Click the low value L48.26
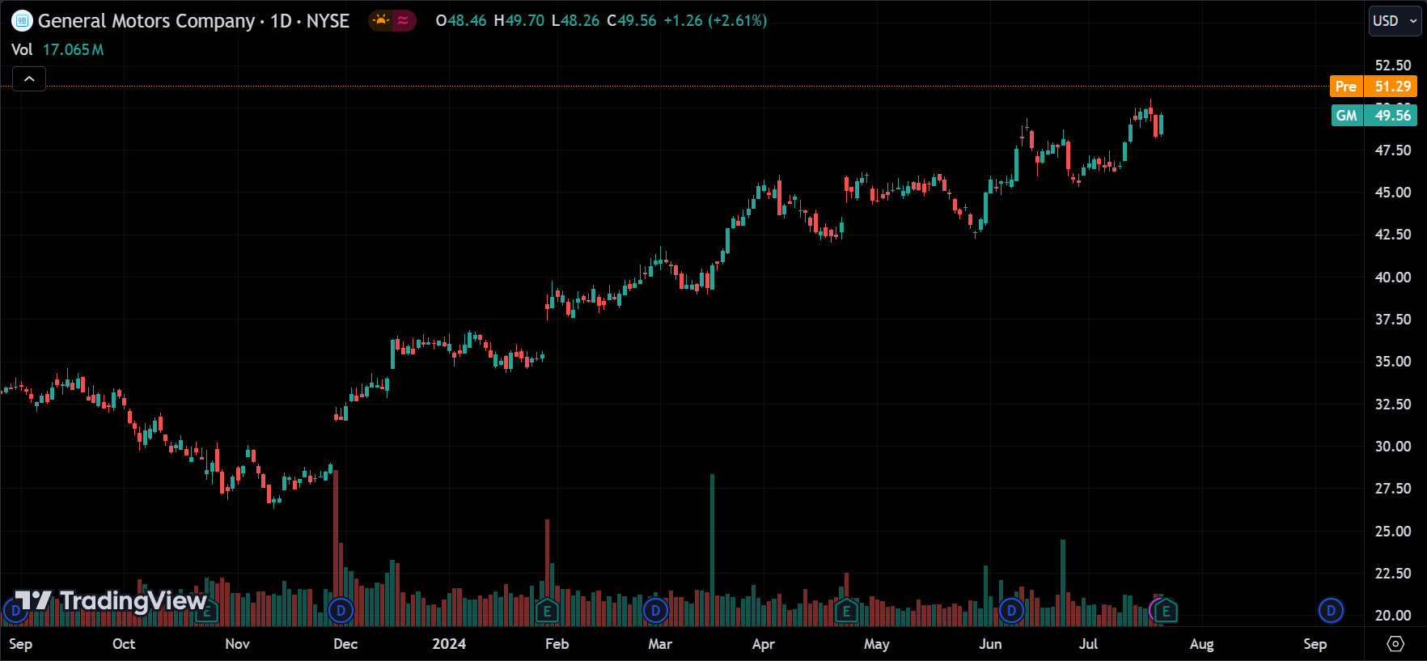Image resolution: width=1427 pixels, height=661 pixels. 575,21
